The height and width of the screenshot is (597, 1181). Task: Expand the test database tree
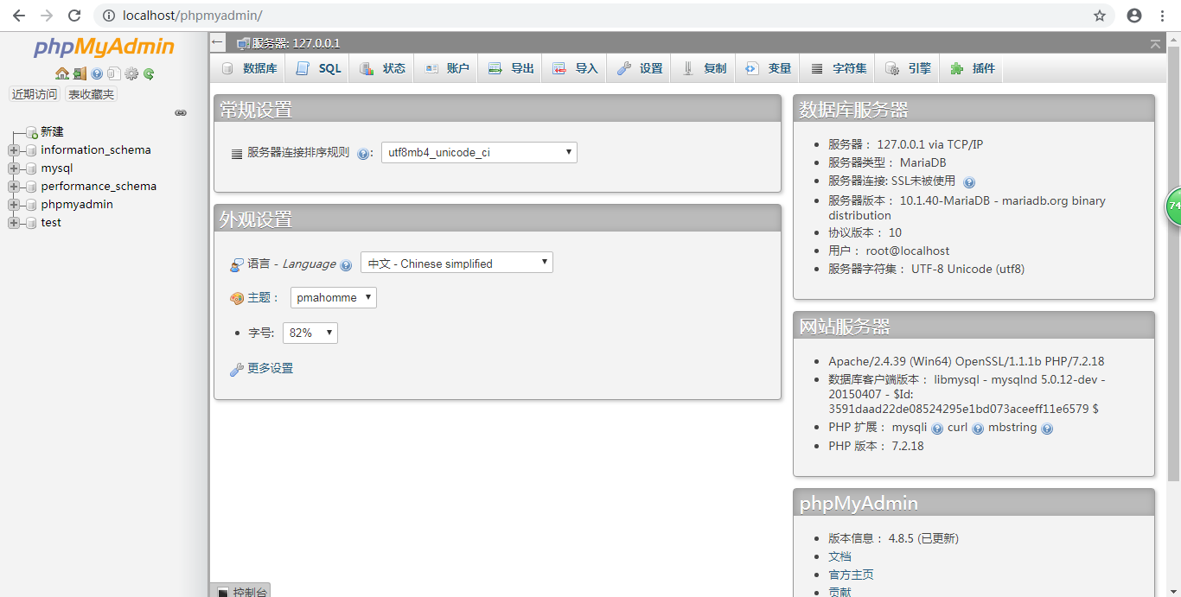(x=13, y=223)
